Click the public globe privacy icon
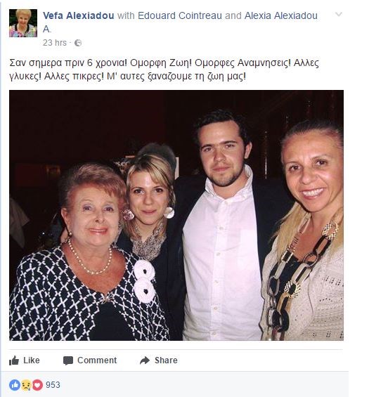The image size is (369, 397). click(78, 43)
